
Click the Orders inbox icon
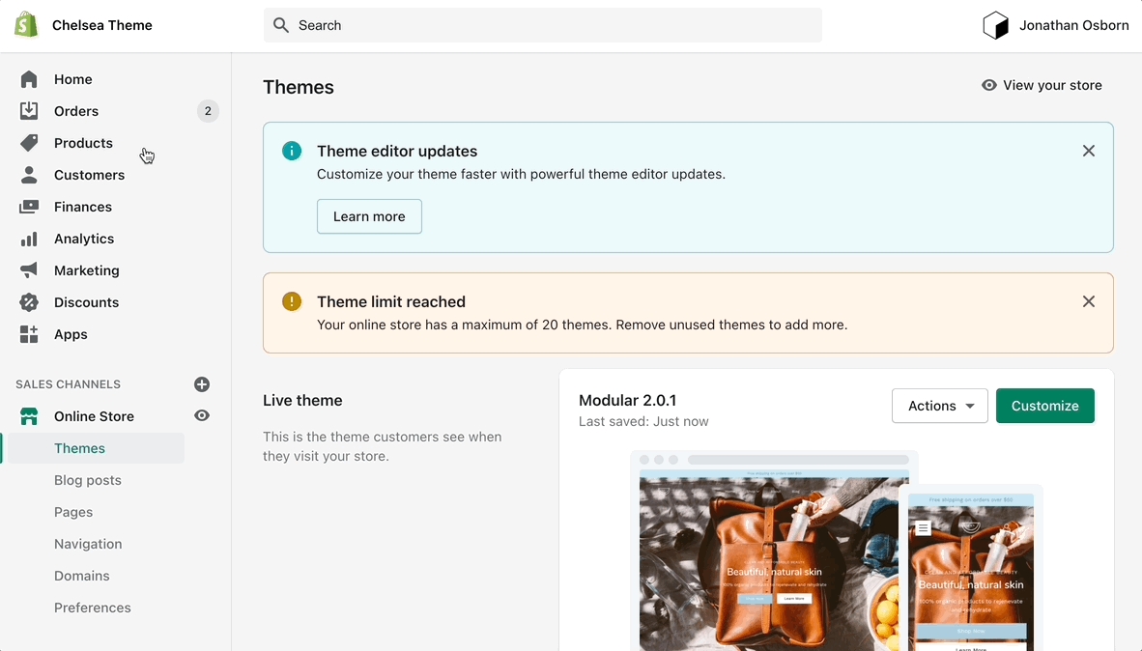pos(29,111)
